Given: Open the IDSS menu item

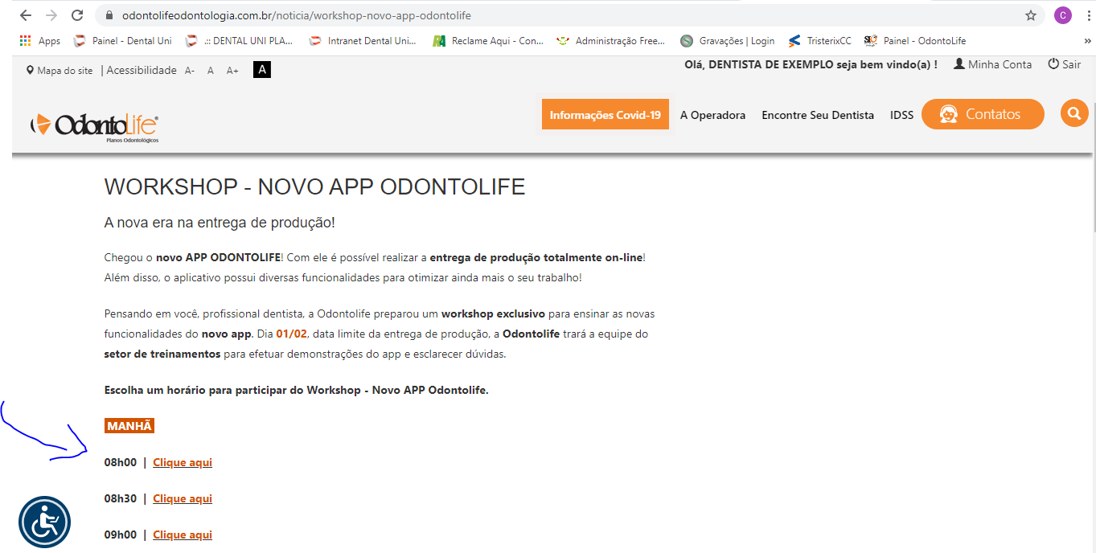Looking at the screenshot, I should coord(902,115).
